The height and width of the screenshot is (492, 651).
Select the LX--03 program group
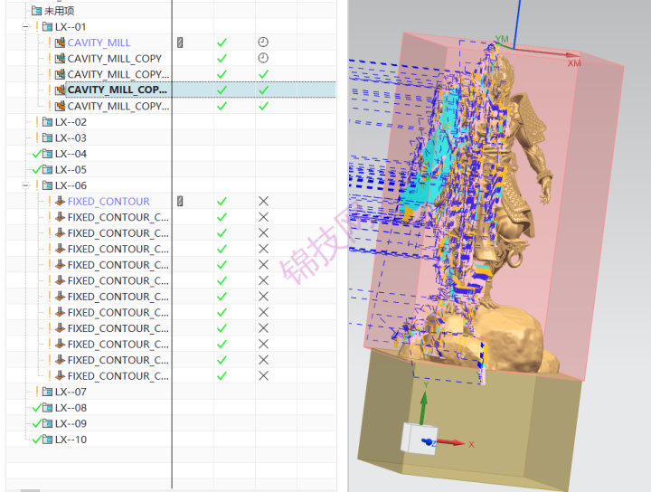(x=71, y=137)
